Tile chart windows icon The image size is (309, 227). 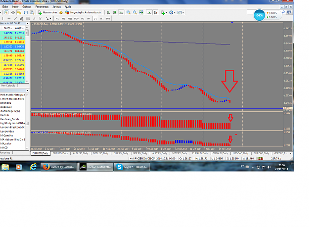(141, 12)
